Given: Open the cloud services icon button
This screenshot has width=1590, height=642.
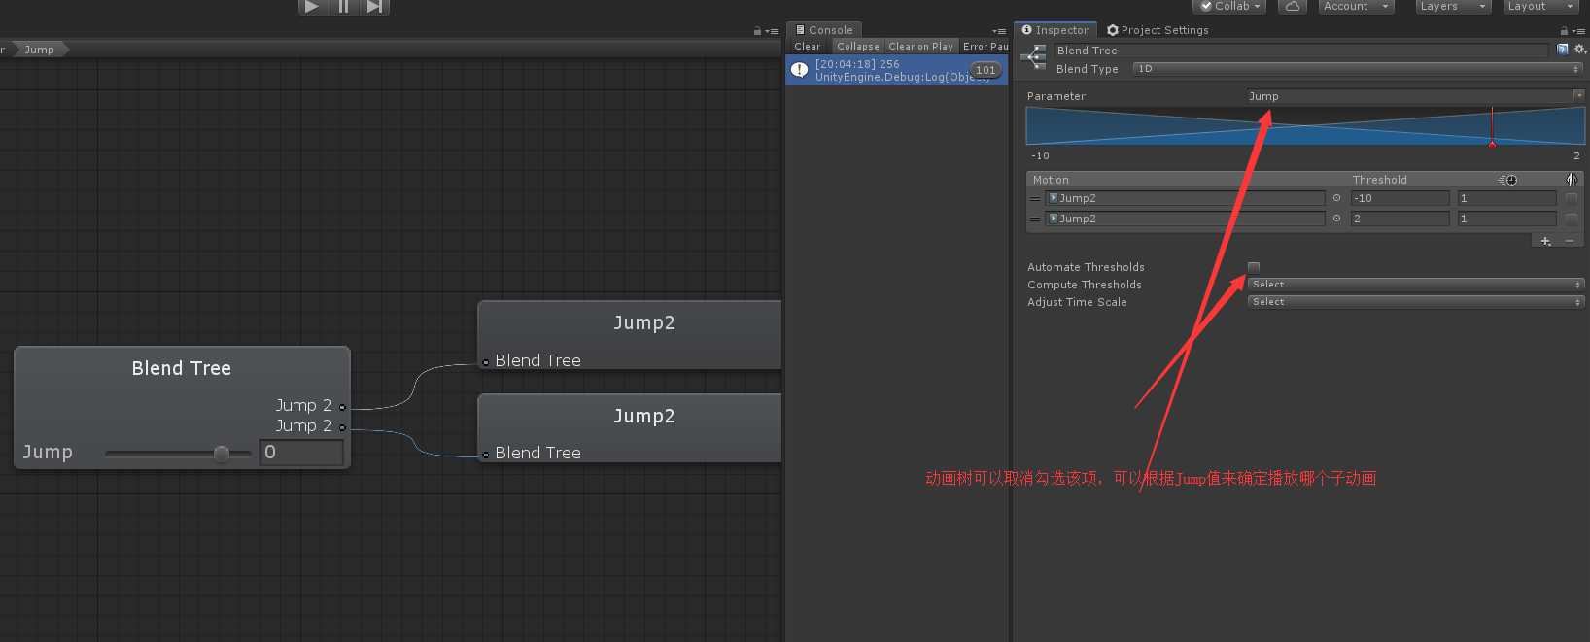Looking at the screenshot, I should pyautogui.click(x=1292, y=6).
